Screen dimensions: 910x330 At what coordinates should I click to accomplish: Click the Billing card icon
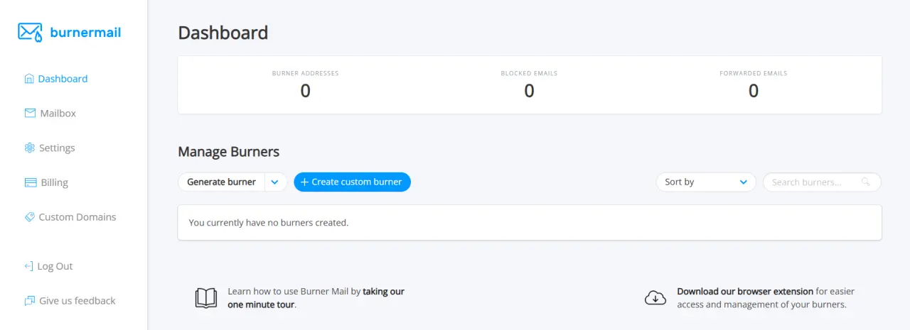(31, 182)
